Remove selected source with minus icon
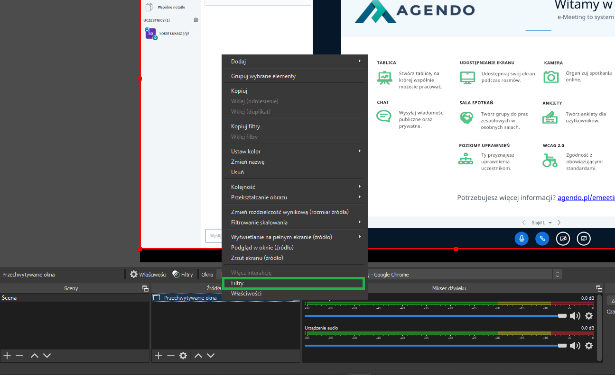Viewport: 615px width, 375px height. point(171,356)
